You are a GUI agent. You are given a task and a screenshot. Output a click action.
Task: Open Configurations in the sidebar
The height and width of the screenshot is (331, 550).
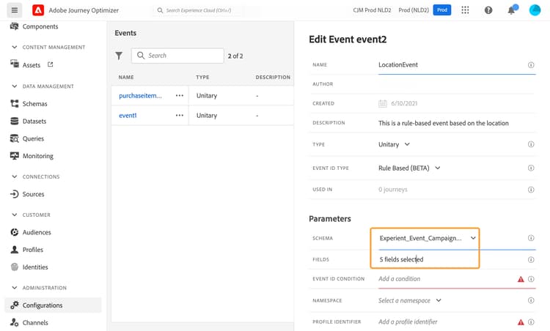point(43,305)
